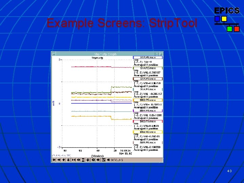Click the graph-in-frame toolbar icon
Viewport: 244px width, 183px height.
click(104, 160)
